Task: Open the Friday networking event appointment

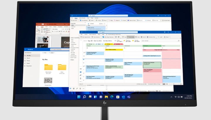Action: pyautogui.click(x=172, y=79)
